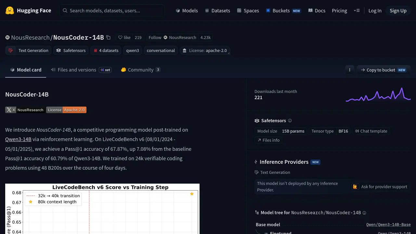Click the heart like icon
This screenshot has width=416, height=234.
pyautogui.click(x=120, y=37)
